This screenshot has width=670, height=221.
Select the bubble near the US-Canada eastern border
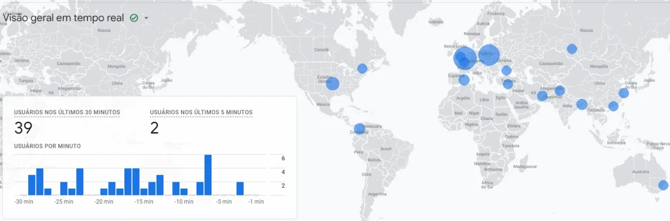point(362,68)
